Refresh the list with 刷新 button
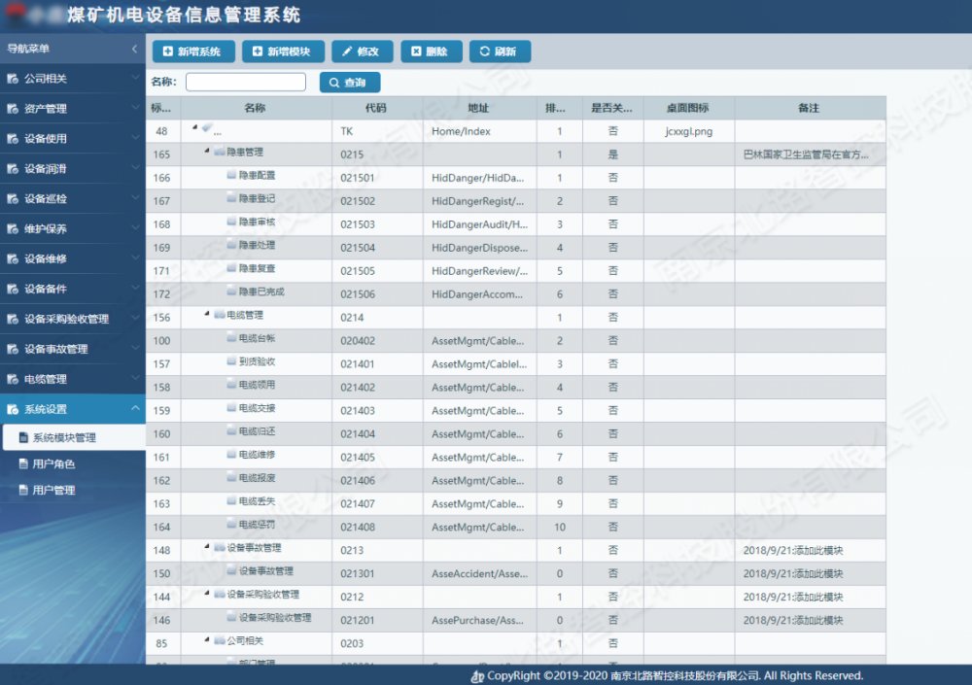Screen dimensions: 972x685 pyautogui.click(x=499, y=51)
